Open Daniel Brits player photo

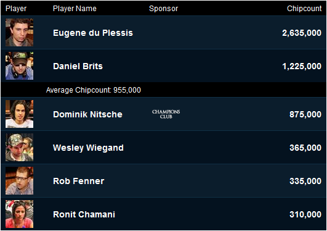(19, 66)
